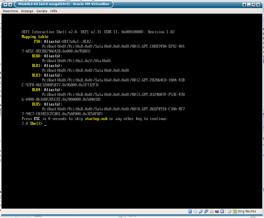Image resolution: width=264 pixels, height=218 pixels.
Task: Click the optical disc drive status icon
Action: coord(195,211)
